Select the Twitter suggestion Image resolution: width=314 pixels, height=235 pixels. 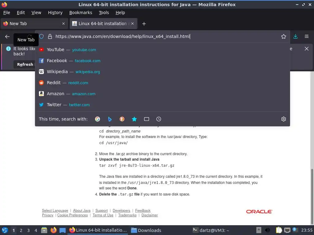pyautogui.click(x=163, y=105)
